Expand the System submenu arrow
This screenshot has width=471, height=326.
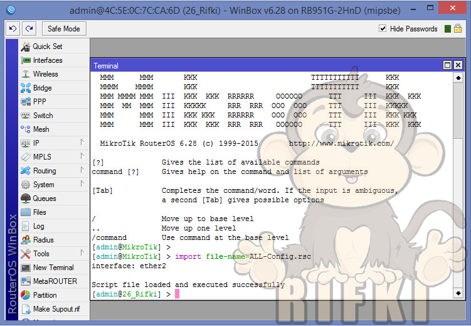point(82,184)
